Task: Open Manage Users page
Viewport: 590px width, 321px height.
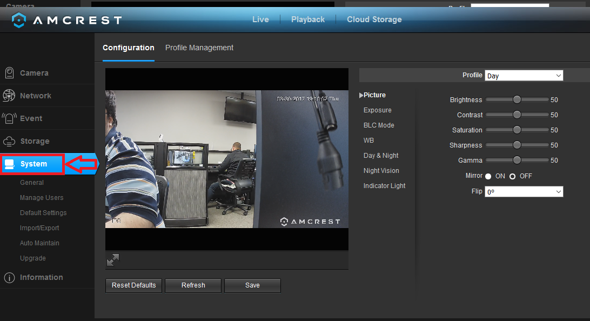Action: pos(42,198)
